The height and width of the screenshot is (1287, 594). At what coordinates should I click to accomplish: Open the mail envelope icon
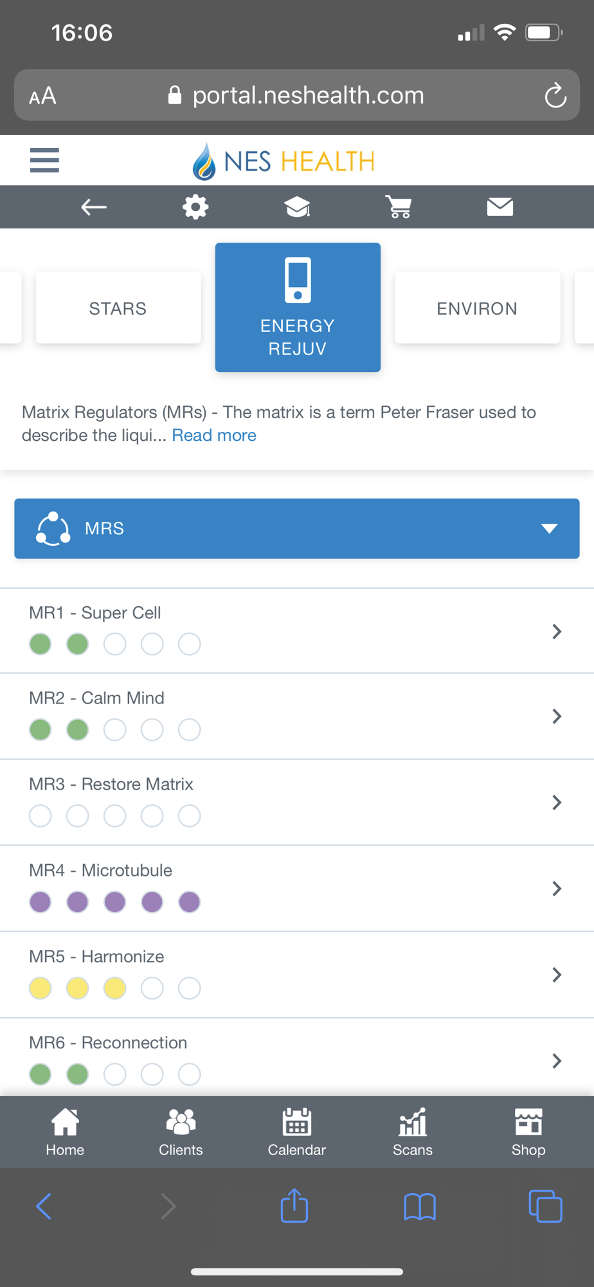click(x=500, y=207)
